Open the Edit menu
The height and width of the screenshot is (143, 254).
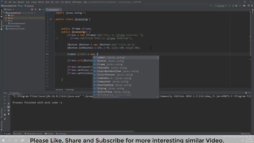point(10,2)
